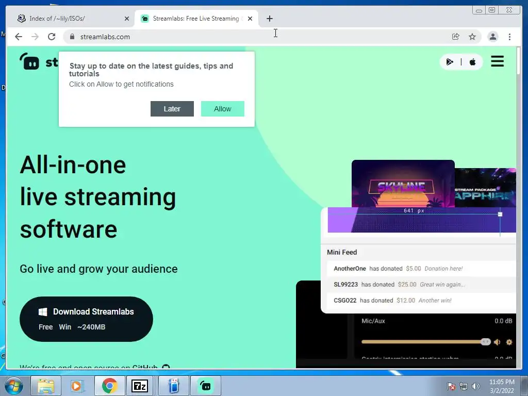Click the taskbar clock showing 11:05 PM
Screen dimensions: 528x396
tap(501, 386)
